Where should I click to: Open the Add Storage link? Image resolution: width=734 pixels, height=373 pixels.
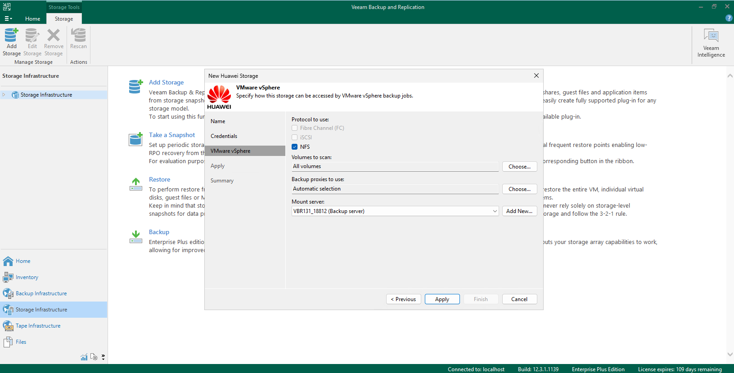pyautogui.click(x=166, y=82)
